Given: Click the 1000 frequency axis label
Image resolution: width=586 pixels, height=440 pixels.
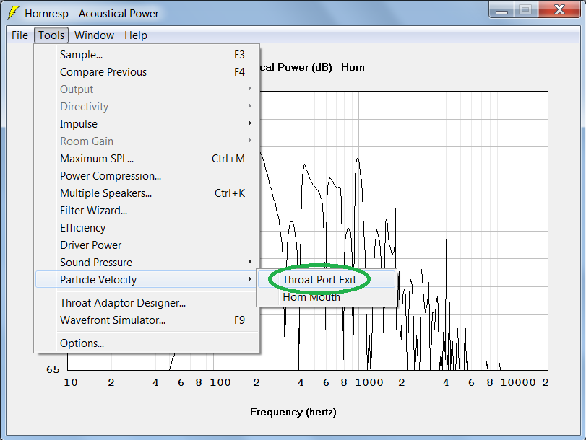Looking at the screenshot, I should coord(369,382).
